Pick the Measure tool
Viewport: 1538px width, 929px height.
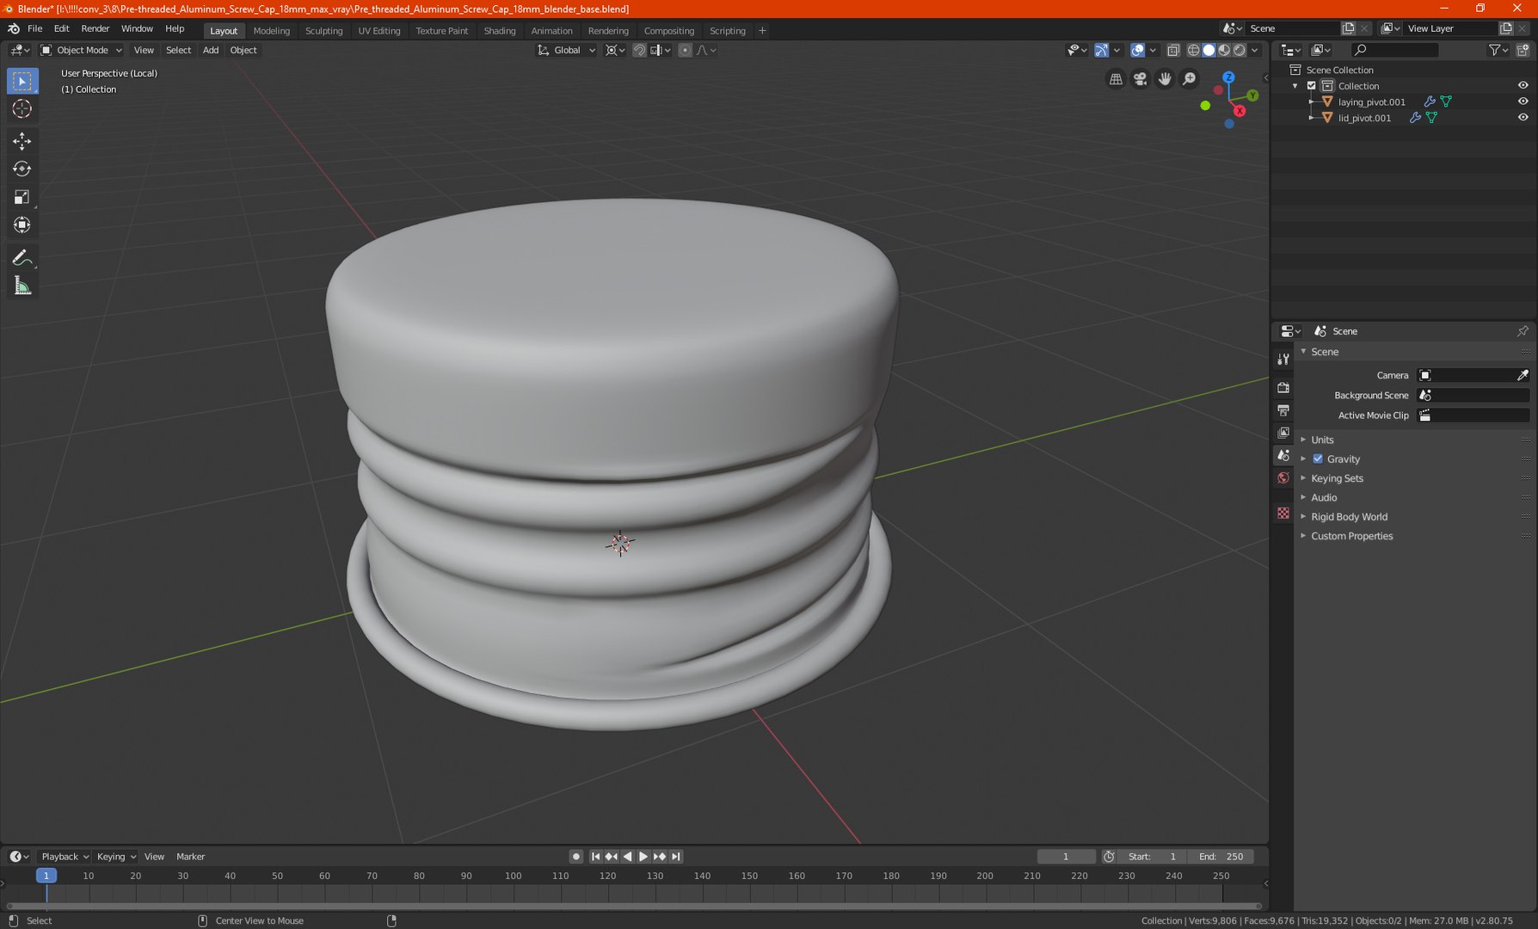click(x=22, y=286)
